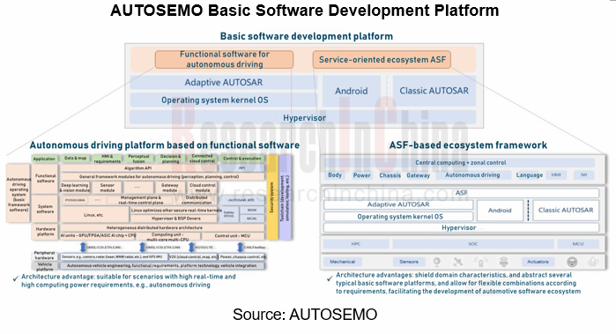Click the yellow Security system vertical bar
Image resolution: width=616 pixels, height=334 pixels.
(272, 197)
